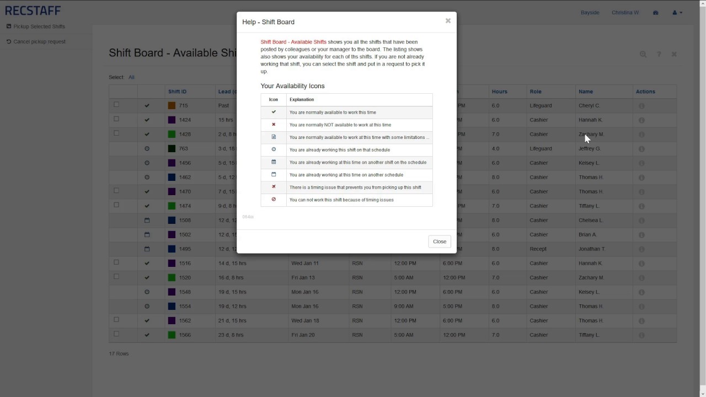Click the checkmark availability icon for shift 715

tap(147, 105)
